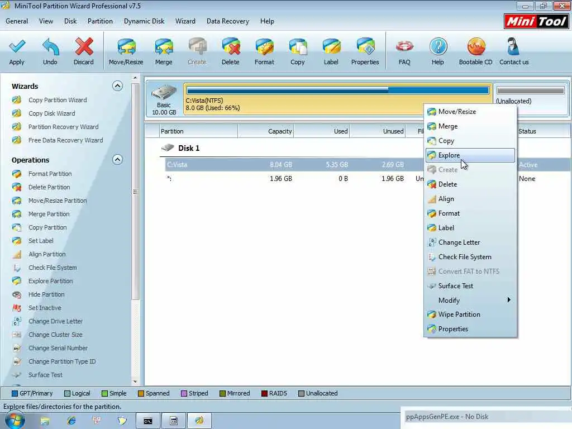This screenshot has height=429, width=572.
Task: Click the RAID5 legend color swatch
Action: pyautogui.click(x=264, y=394)
